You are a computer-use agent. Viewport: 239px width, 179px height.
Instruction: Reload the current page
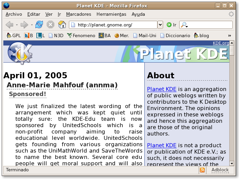pyautogui.click(x=39, y=25)
